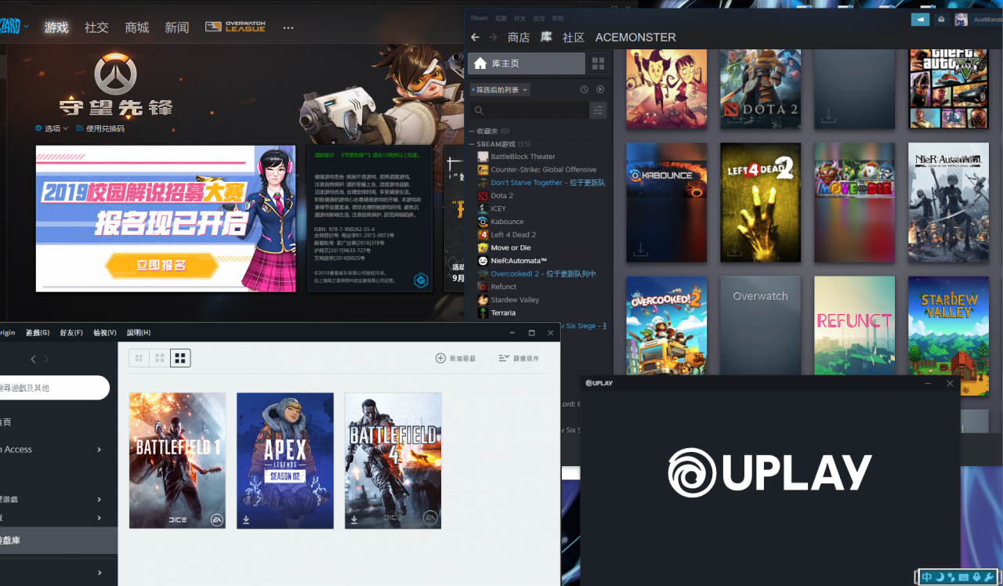Select 遊戲庫 game library in Origin sidebar
The width and height of the screenshot is (1003, 586).
coord(59,540)
